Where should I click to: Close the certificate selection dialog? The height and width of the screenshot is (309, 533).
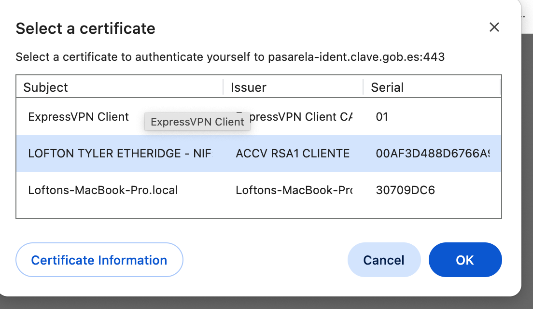tap(494, 28)
